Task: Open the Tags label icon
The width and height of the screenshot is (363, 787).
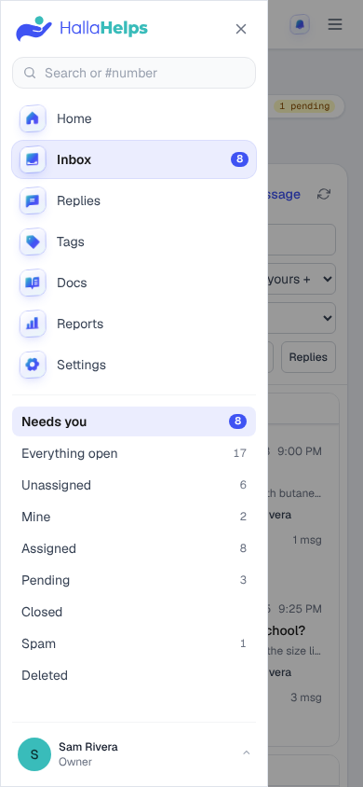Action: (x=33, y=242)
